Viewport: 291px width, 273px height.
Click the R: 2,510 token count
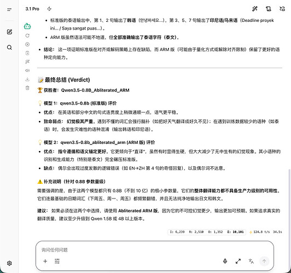pyautogui.click(x=196, y=232)
